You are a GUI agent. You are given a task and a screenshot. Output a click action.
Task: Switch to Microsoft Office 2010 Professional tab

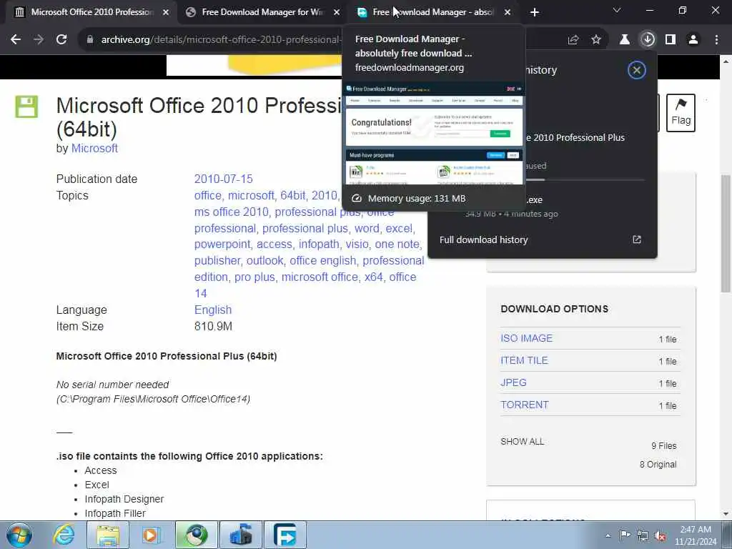point(92,12)
